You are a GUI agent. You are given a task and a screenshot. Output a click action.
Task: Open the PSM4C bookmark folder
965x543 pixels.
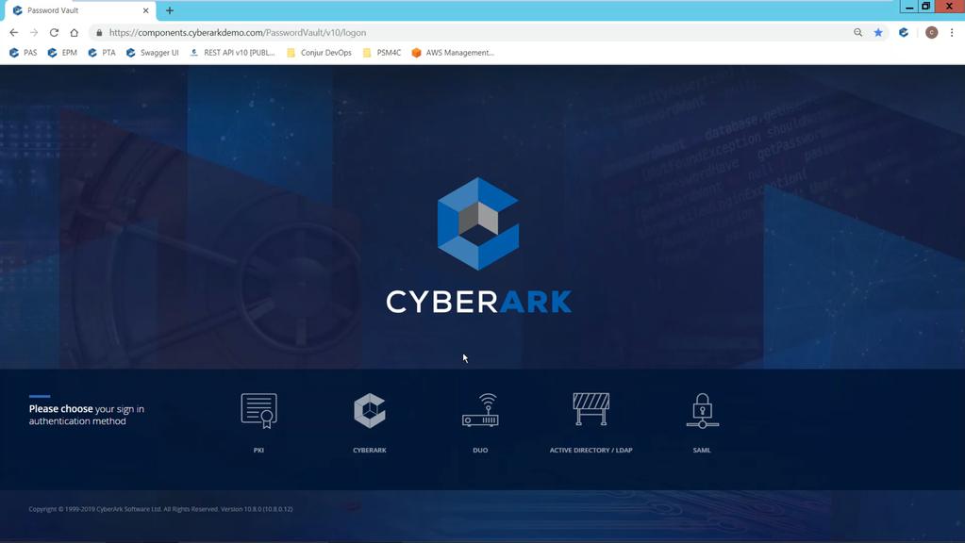click(382, 53)
